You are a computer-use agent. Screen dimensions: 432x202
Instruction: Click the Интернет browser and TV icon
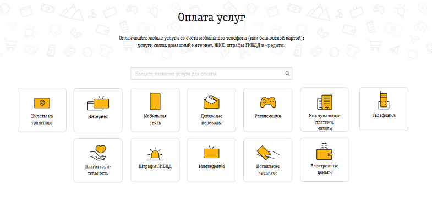[x=98, y=103]
